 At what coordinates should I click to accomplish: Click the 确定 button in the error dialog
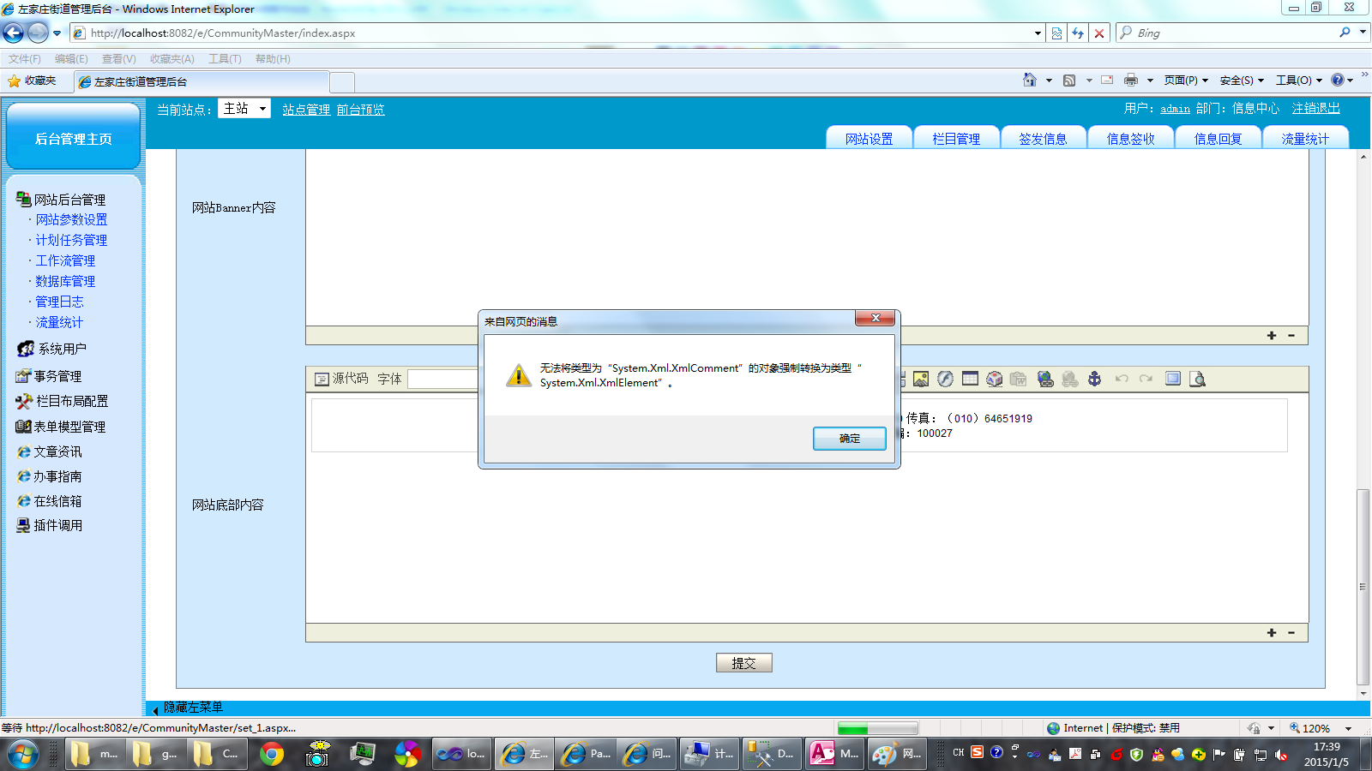849,439
